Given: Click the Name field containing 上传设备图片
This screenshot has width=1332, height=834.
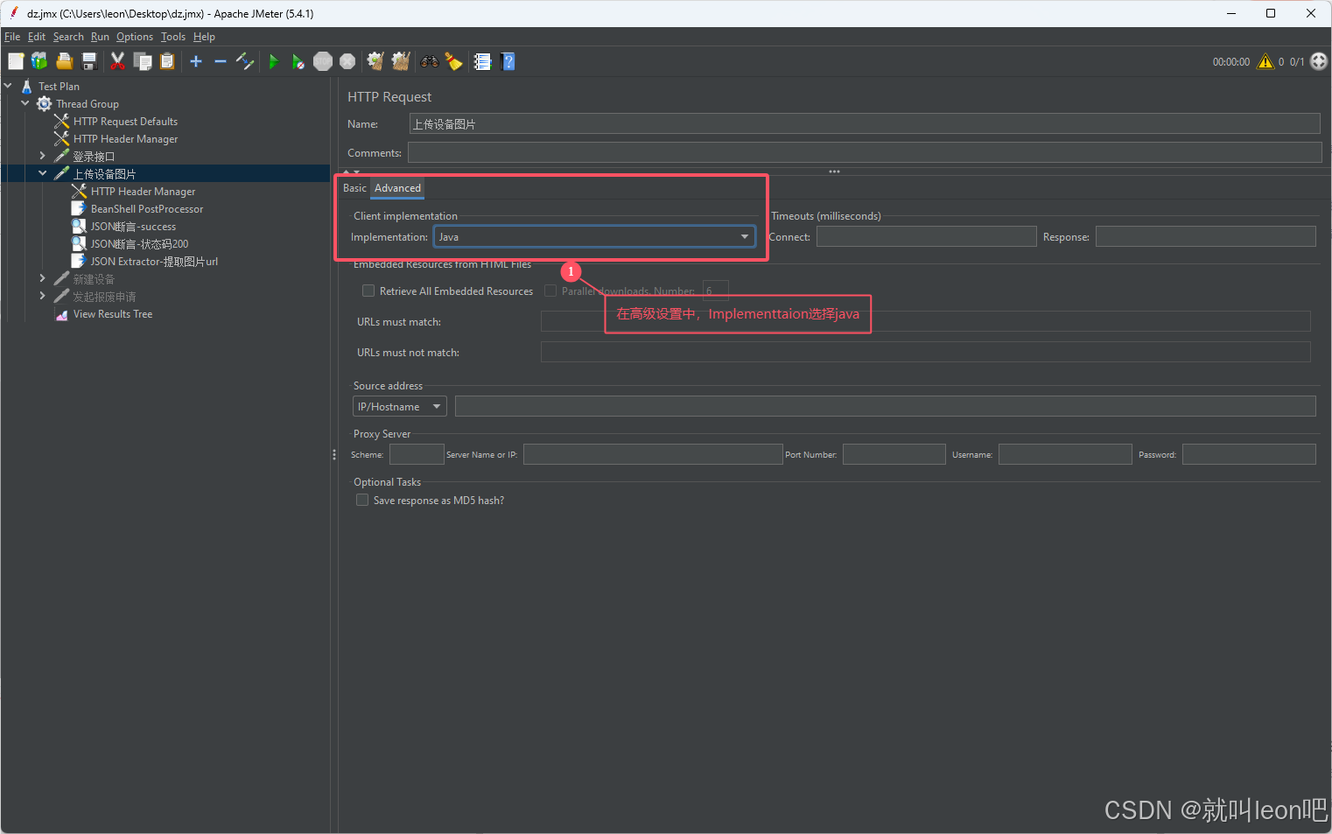Looking at the screenshot, I should (865, 123).
